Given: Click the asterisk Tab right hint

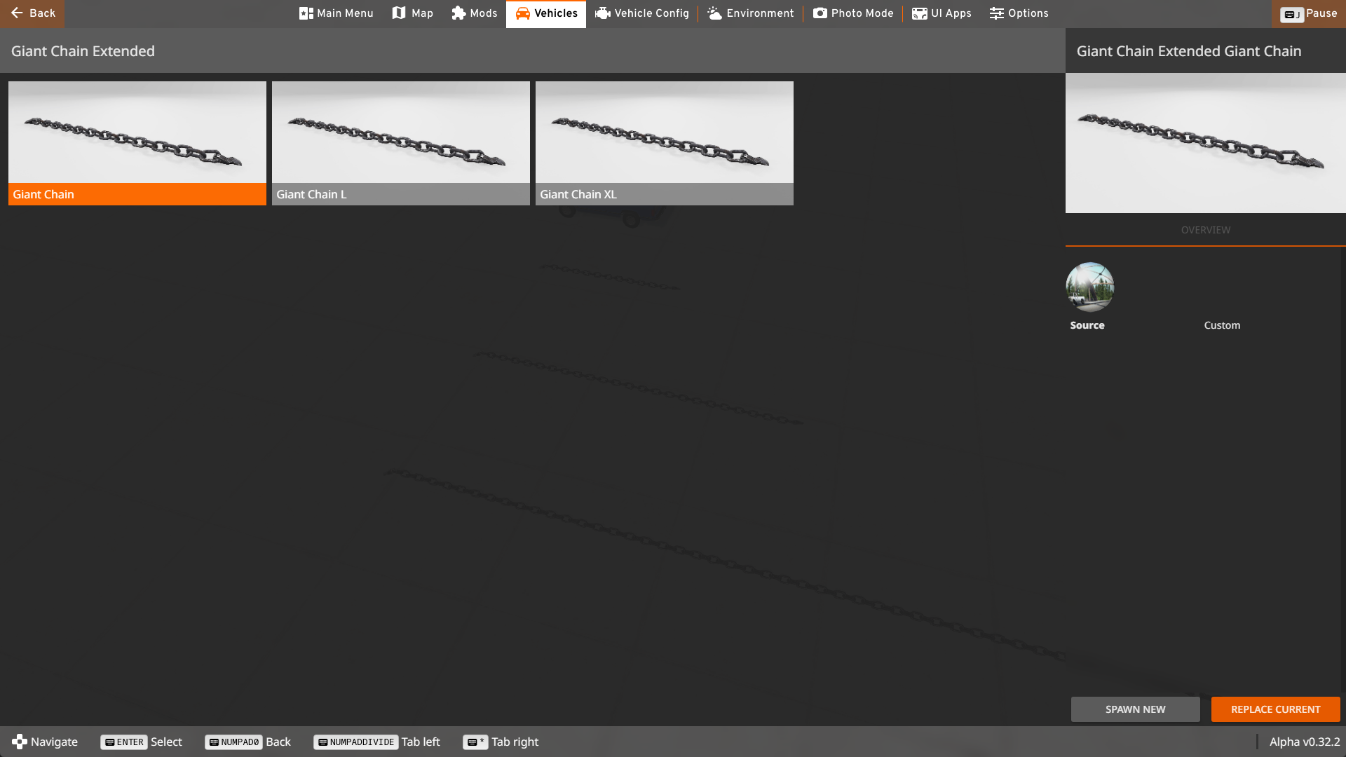Looking at the screenshot, I should pyautogui.click(x=501, y=742).
